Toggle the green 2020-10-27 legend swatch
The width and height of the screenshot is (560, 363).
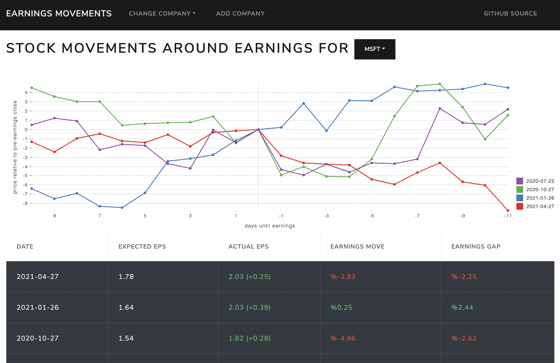tap(519, 189)
